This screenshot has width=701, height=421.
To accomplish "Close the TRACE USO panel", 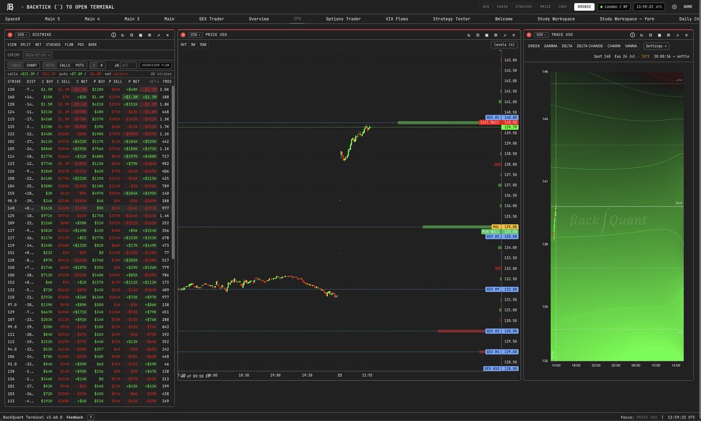I will pyautogui.click(x=686, y=35).
